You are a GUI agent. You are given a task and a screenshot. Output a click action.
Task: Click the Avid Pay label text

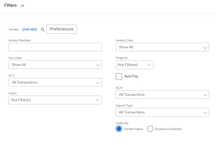131,76
